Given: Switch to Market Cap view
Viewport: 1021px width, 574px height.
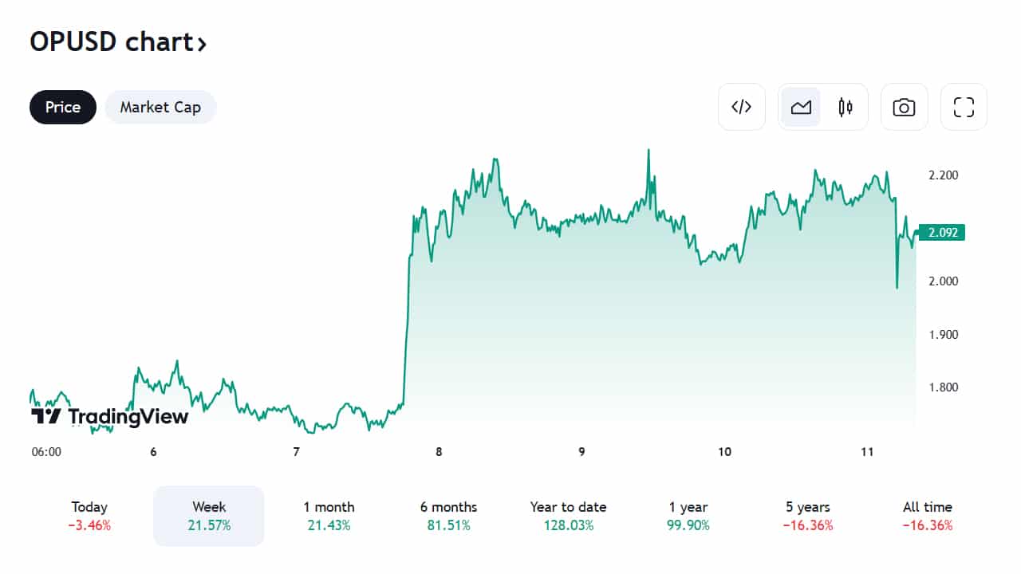Looking at the screenshot, I should pos(160,107).
